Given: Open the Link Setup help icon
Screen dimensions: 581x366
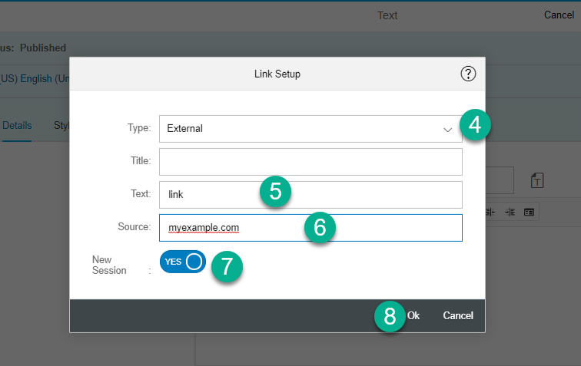Looking at the screenshot, I should pos(468,74).
